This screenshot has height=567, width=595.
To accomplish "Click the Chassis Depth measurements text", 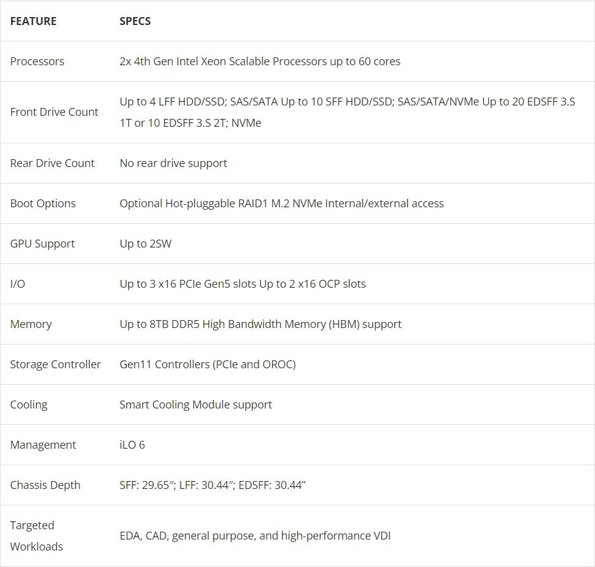I will tap(212, 485).
